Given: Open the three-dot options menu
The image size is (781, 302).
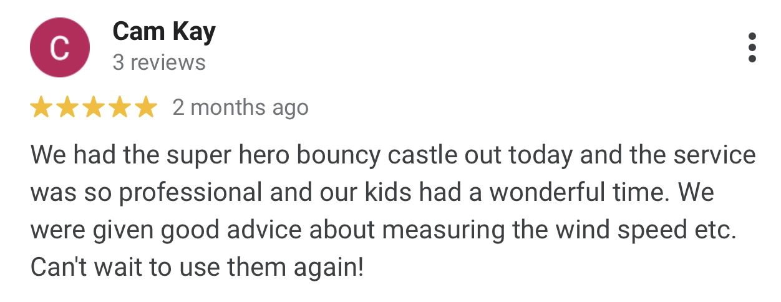Looking at the screenshot, I should [752, 47].
